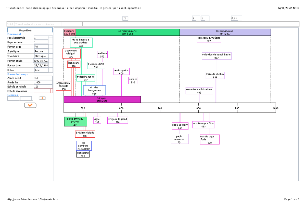Image resolution: width=306 pixels, height=216 pixels.
Task: Click the orange checkmark validate button
Action: 30,105
